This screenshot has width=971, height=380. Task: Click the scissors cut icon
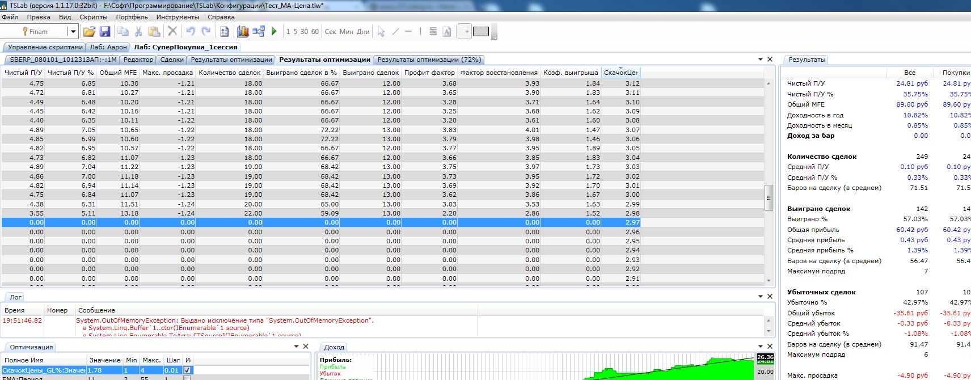click(138, 32)
